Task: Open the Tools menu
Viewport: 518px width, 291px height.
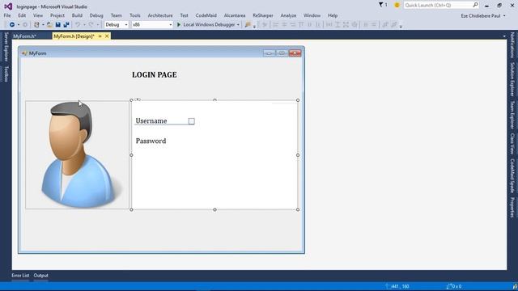Action: (x=135, y=15)
